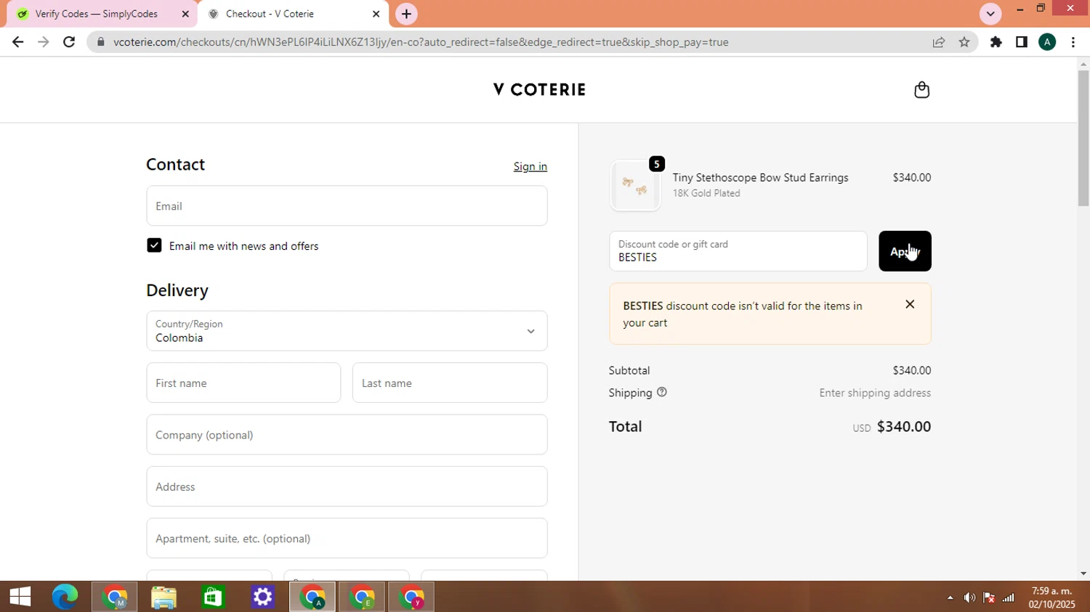Image resolution: width=1090 pixels, height=612 pixels.
Task: Close the Checkout V Coterie tab
Action: [376, 14]
